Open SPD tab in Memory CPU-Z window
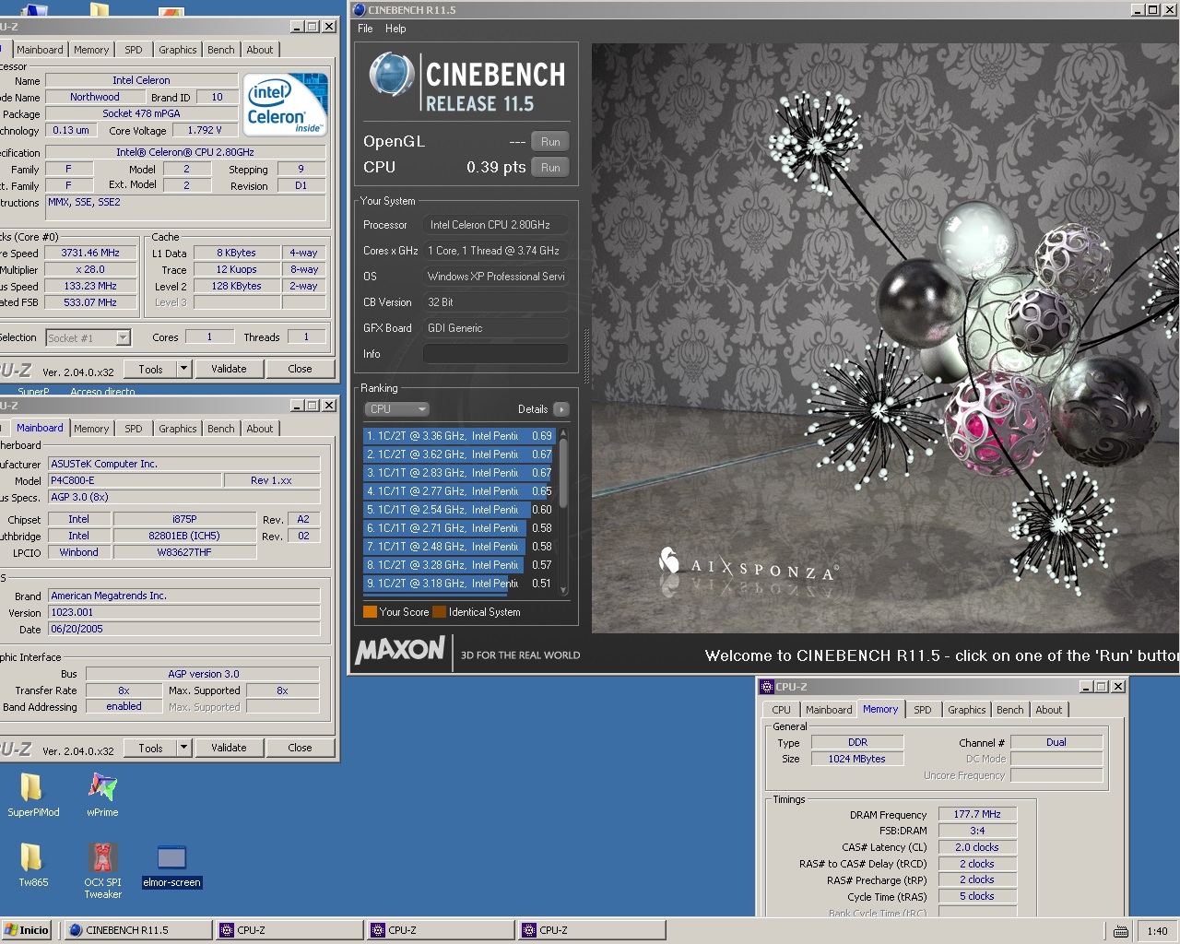 click(x=923, y=710)
